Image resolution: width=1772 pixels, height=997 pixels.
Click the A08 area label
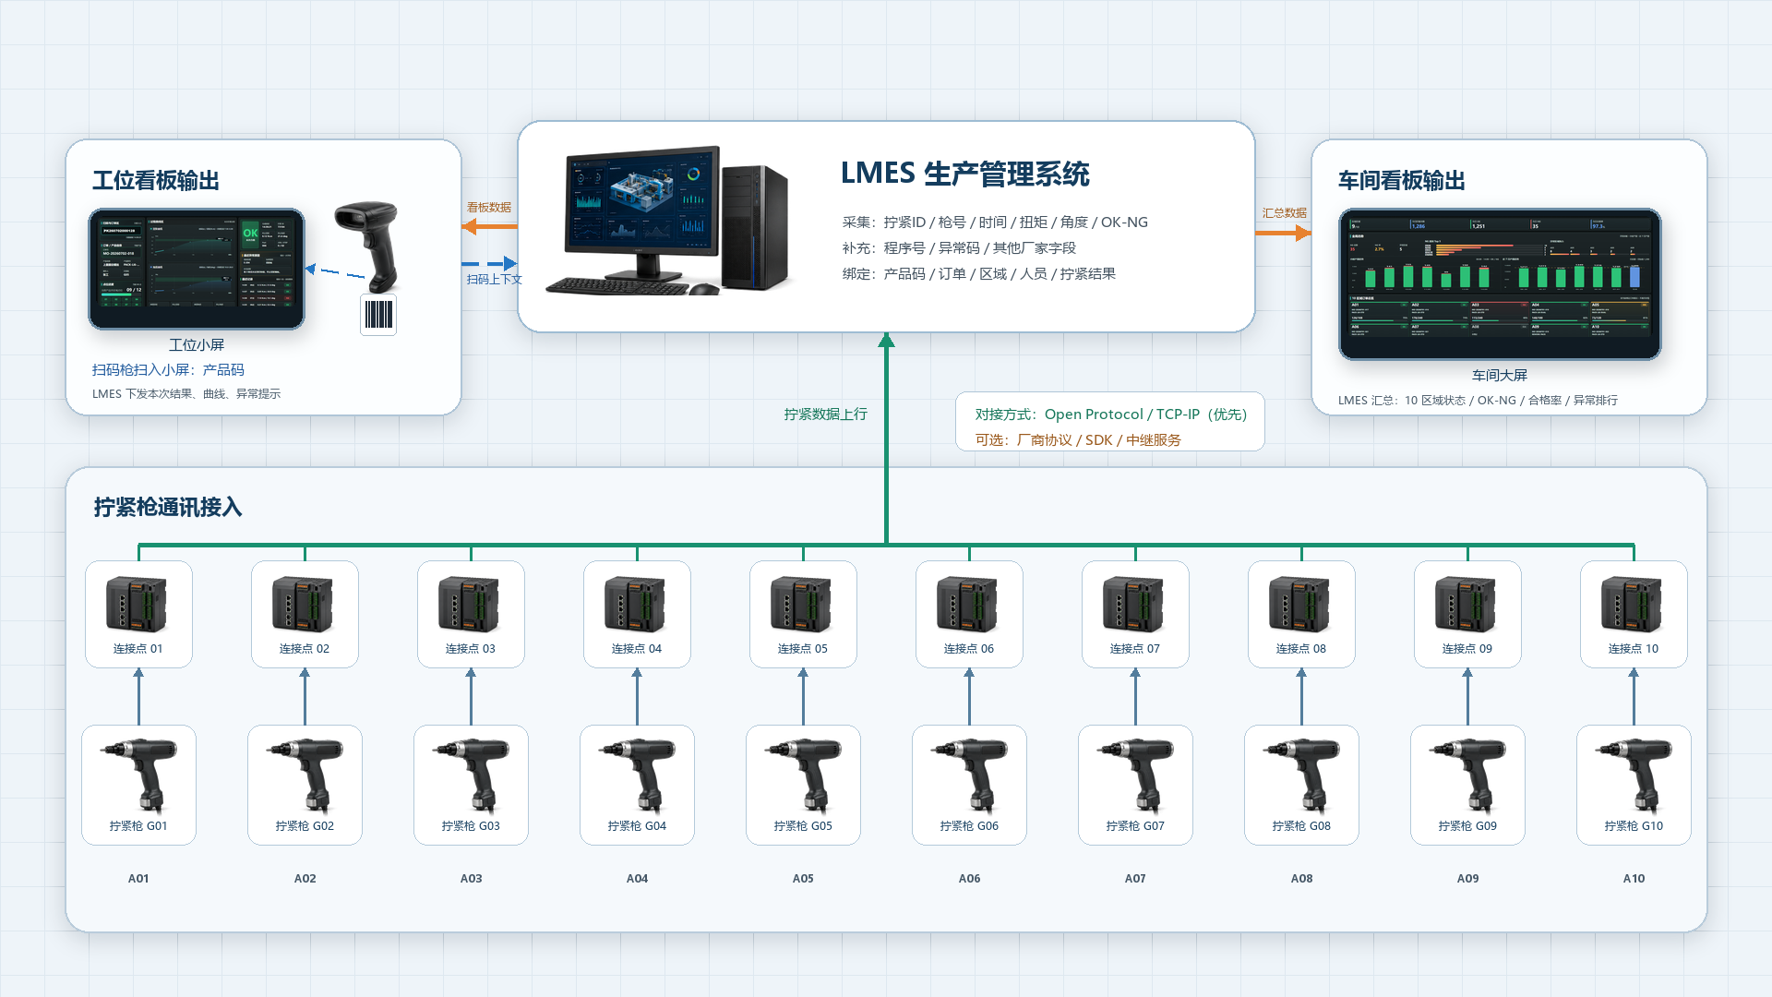click(x=1301, y=879)
